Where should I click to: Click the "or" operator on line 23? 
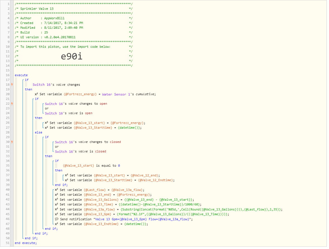[47, 109]
